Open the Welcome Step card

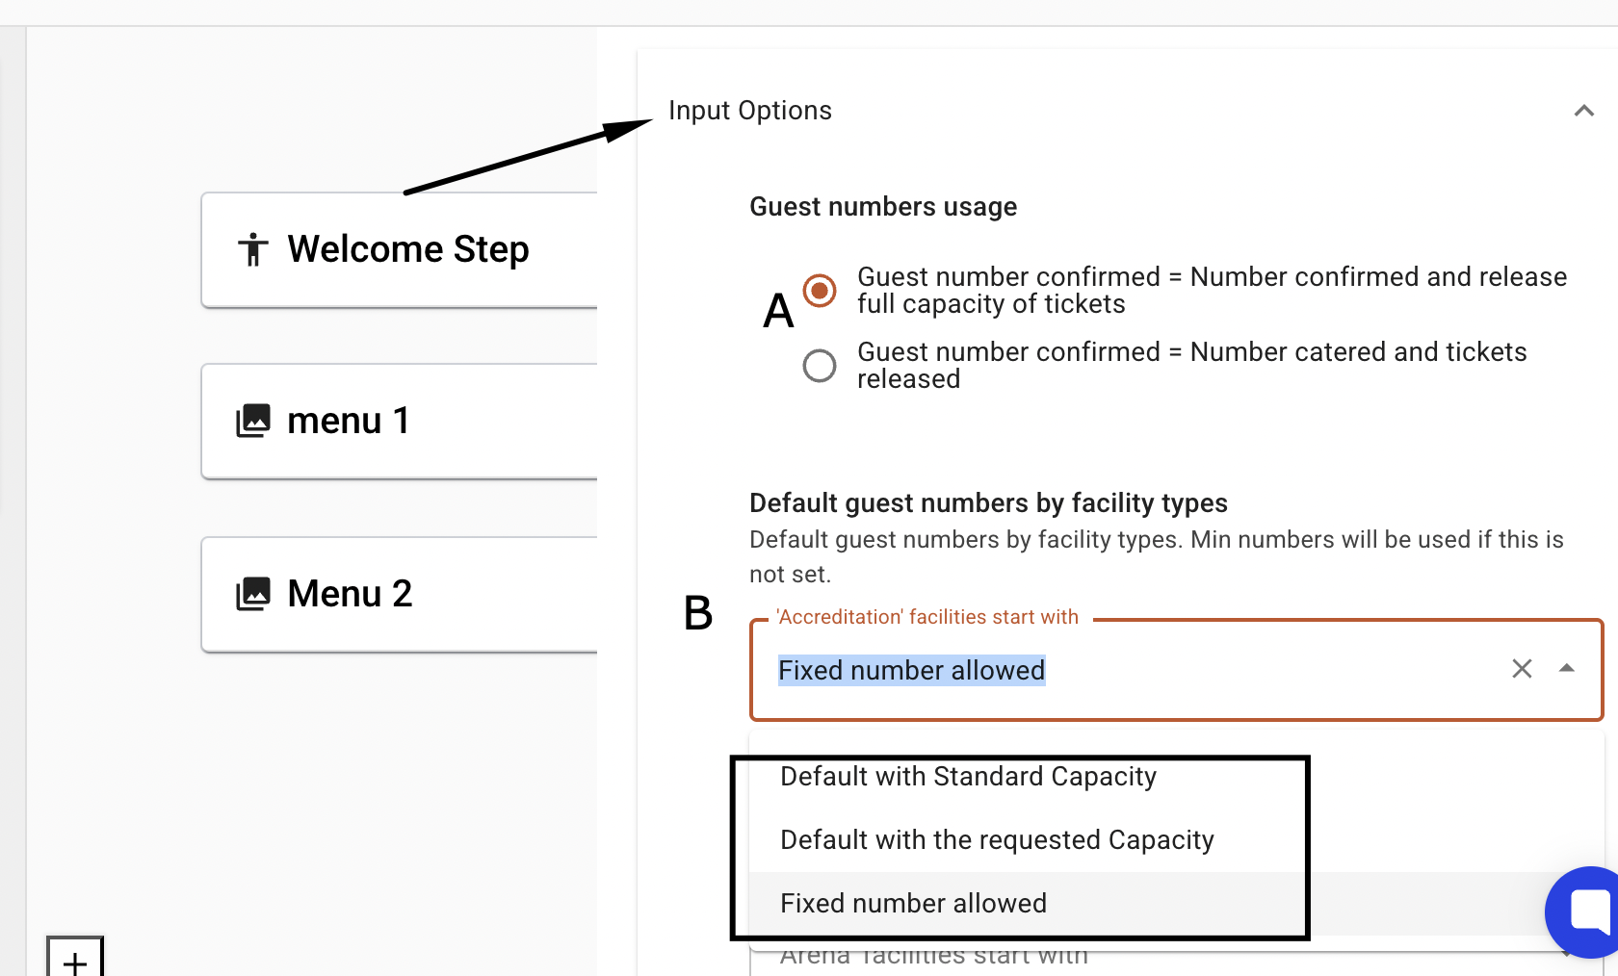click(x=407, y=249)
